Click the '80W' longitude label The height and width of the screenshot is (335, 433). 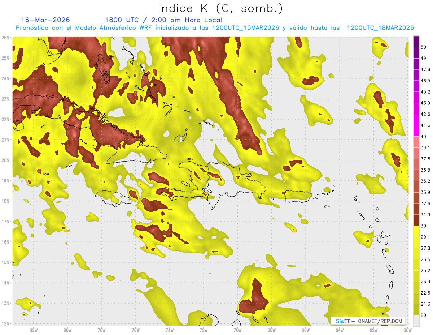click(x=67, y=330)
